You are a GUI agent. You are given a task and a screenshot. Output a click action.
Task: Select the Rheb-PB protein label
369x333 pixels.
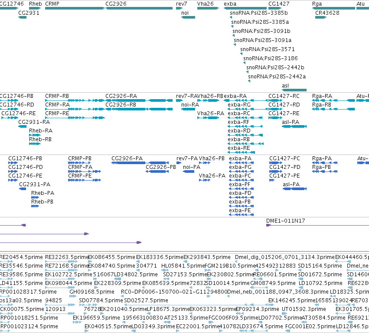point(42,202)
